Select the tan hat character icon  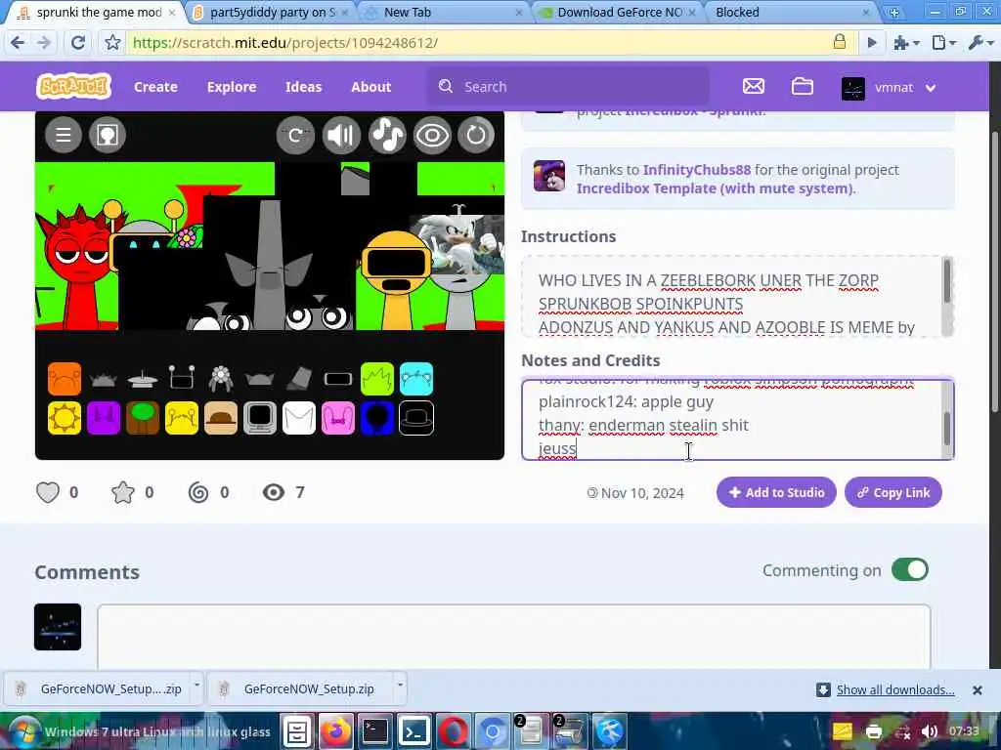[x=221, y=418]
